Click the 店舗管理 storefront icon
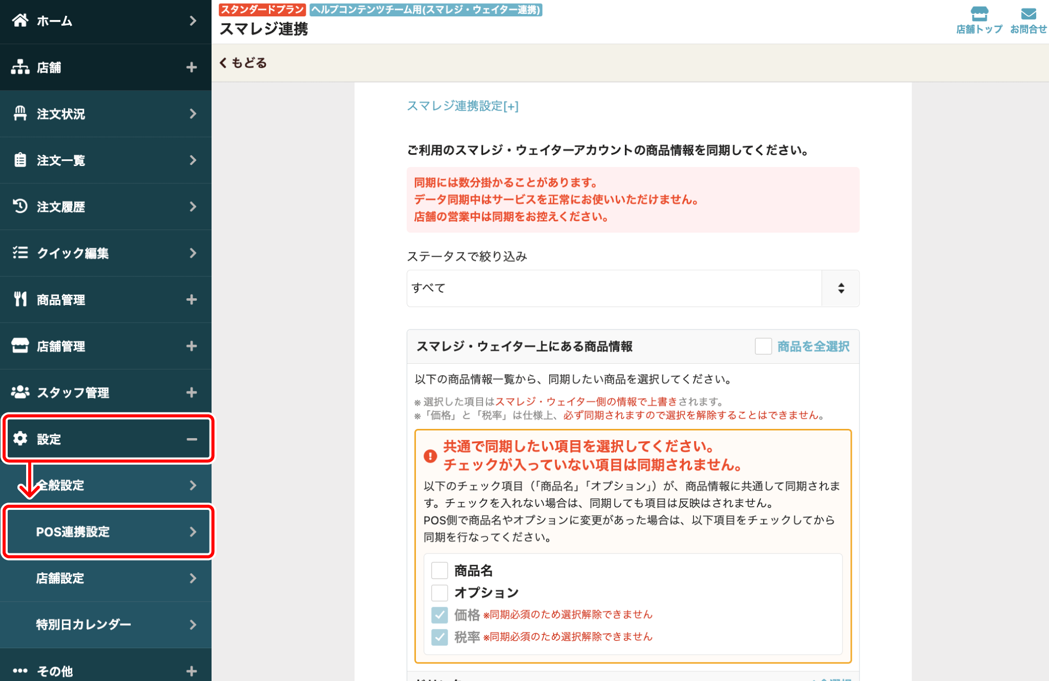Viewport: 1049px width, 681px height. (x=20, y=346)
